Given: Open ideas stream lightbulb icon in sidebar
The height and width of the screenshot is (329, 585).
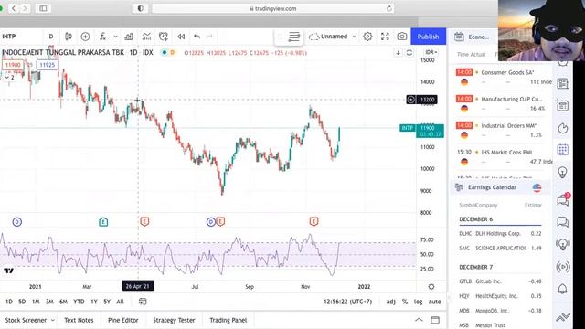Looking at the screenshot, I should [x=563, y=244].
